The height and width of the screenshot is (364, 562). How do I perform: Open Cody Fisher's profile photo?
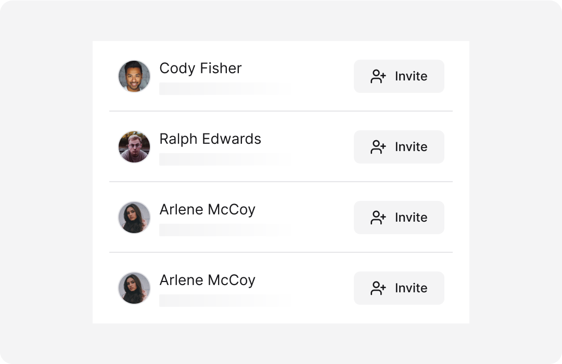(x=134, y=76)
